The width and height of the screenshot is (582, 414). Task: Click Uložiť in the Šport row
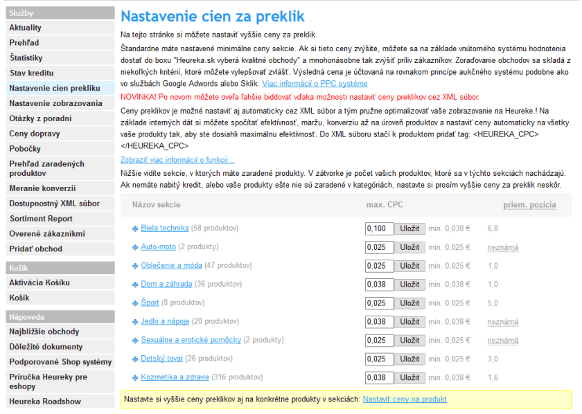pyautogui.click(x=409, y=303)
